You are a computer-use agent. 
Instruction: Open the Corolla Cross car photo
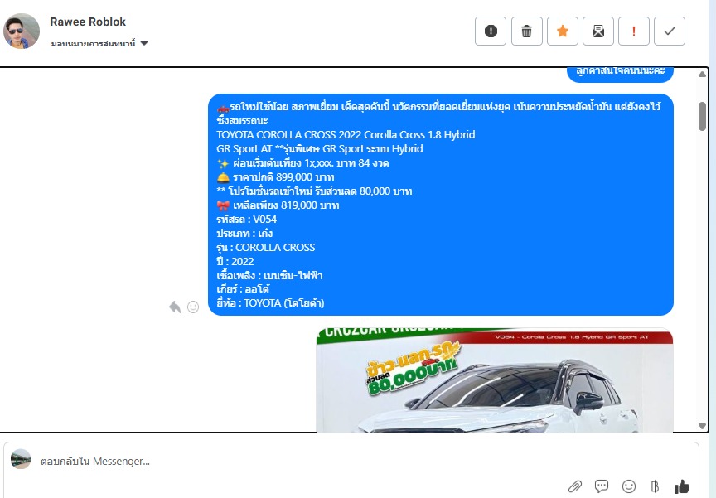pos(495,380)
